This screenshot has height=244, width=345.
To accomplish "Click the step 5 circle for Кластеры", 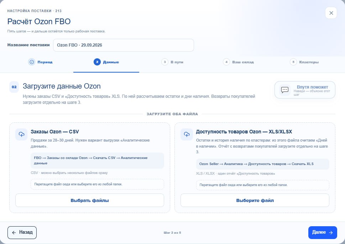I will (x=293, y=62).
